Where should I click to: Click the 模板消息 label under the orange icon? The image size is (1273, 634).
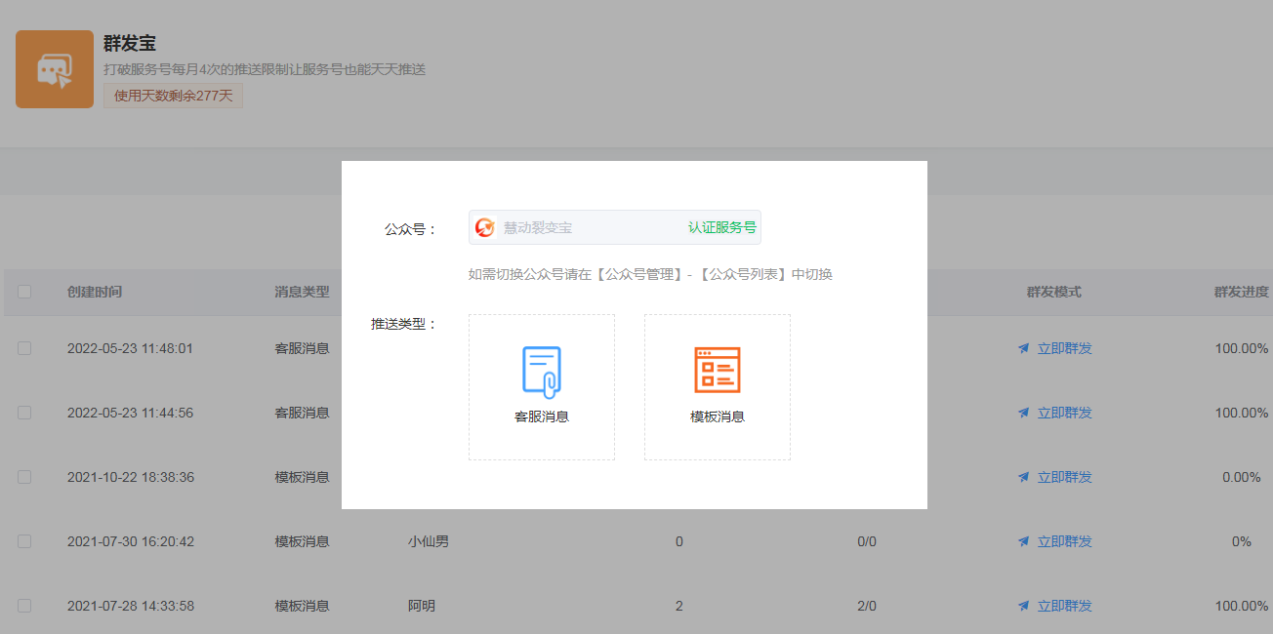718,416
